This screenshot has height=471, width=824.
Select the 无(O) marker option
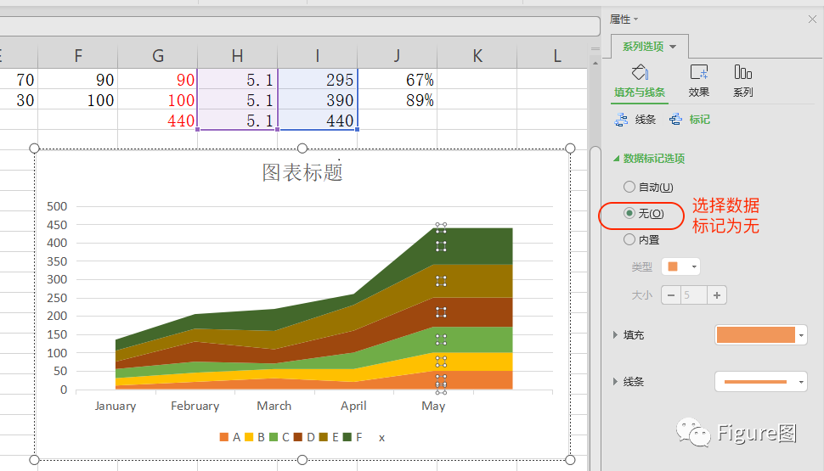pos(644,214)
